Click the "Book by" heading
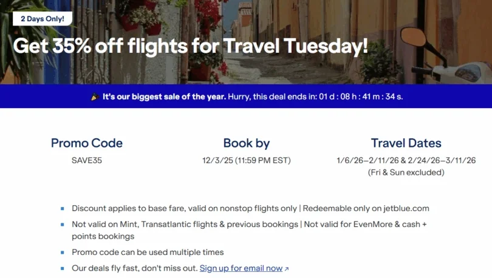Screen dimensions: 492x278 pos(246,143)
